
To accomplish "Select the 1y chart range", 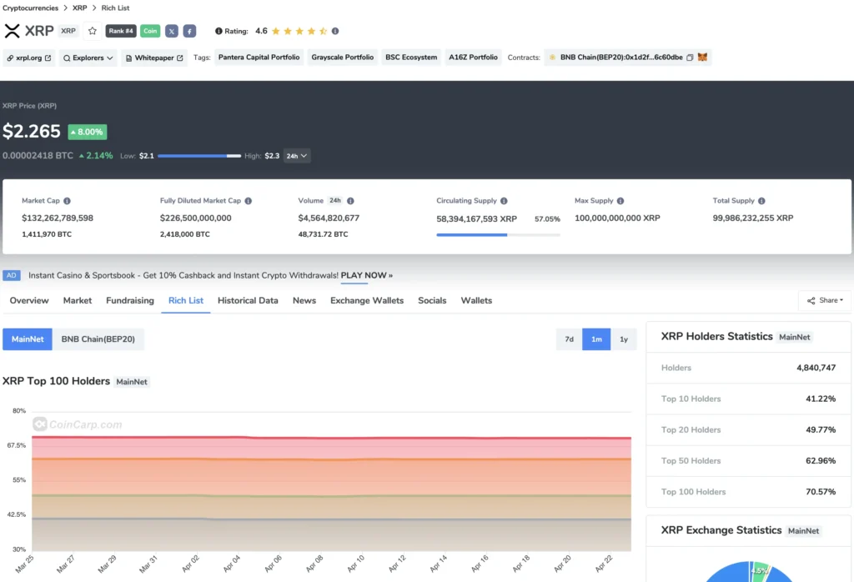I will (624, 339).
